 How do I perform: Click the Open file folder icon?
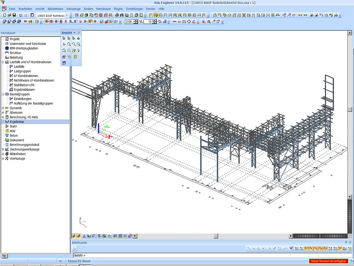[x=9, y=15]
